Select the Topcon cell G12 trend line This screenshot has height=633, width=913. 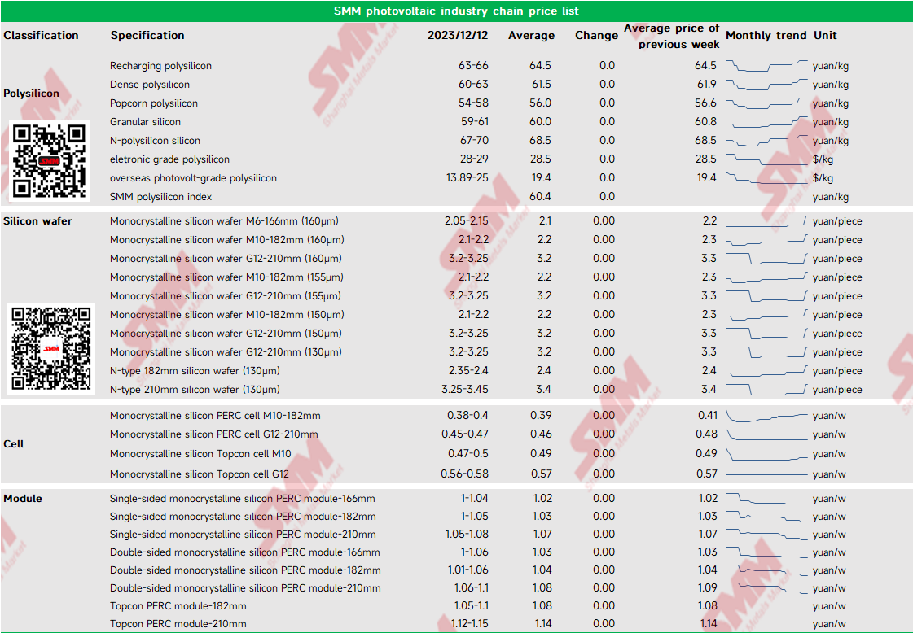pyautogui.click(x=766, y=474)
